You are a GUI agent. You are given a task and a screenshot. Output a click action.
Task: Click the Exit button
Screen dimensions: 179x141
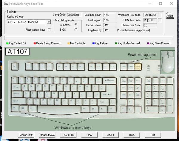tap(153, 135)
